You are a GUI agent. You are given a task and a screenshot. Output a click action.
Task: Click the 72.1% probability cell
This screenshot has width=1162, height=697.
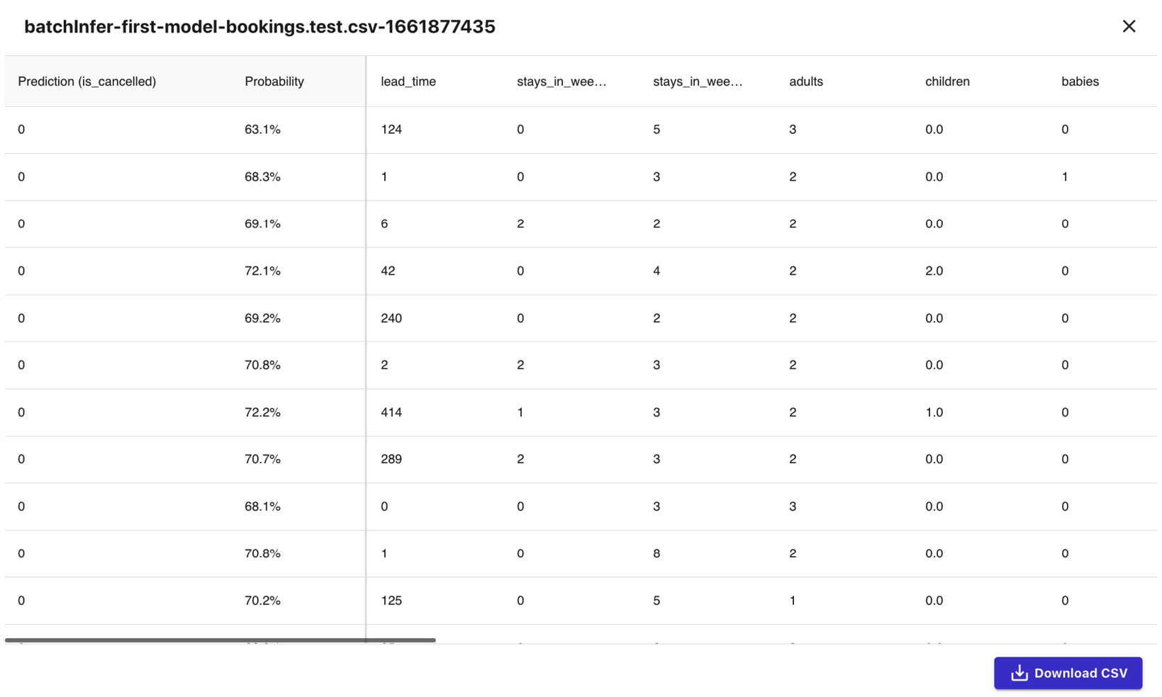coord(262,271)
